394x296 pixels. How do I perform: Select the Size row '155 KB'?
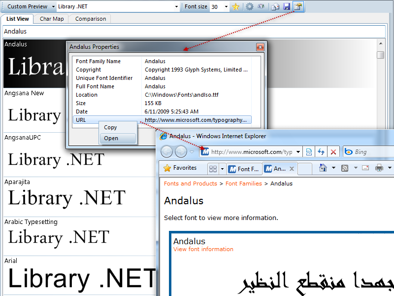point(162,103)
